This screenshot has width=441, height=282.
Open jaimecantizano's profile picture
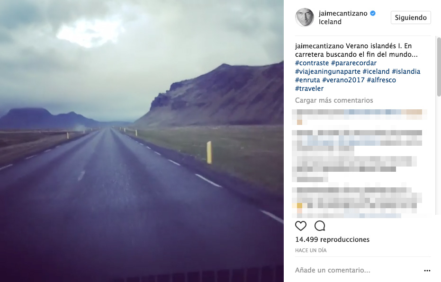coord(304,18)
